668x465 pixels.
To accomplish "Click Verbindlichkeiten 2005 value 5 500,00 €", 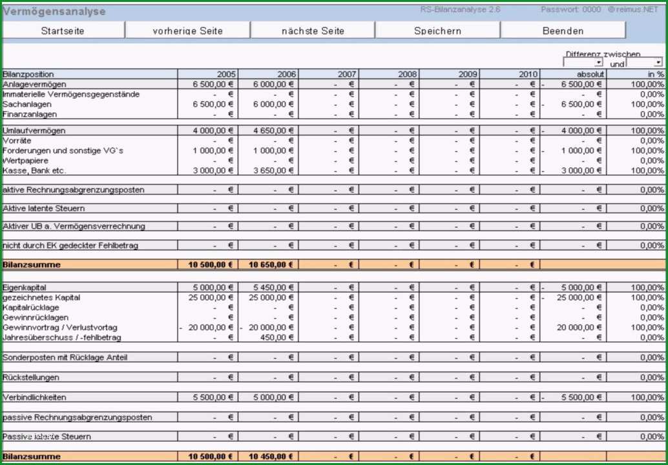I will point(213,397).
